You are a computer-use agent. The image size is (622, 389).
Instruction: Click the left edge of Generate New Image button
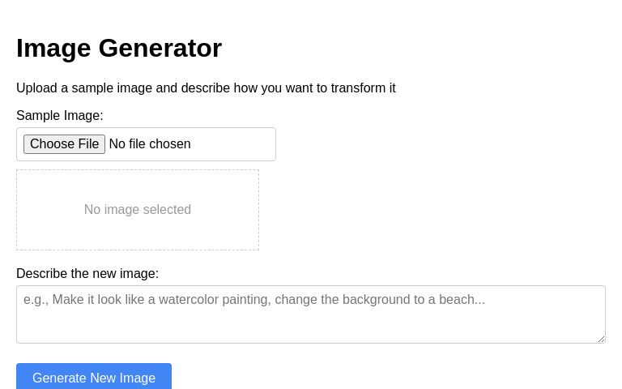pos(22,378)
